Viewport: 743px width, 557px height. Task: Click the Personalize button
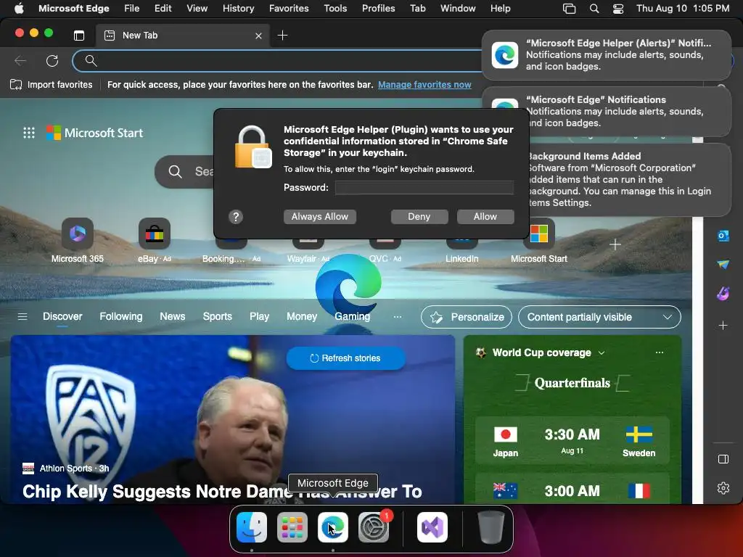tap(467, 317)
